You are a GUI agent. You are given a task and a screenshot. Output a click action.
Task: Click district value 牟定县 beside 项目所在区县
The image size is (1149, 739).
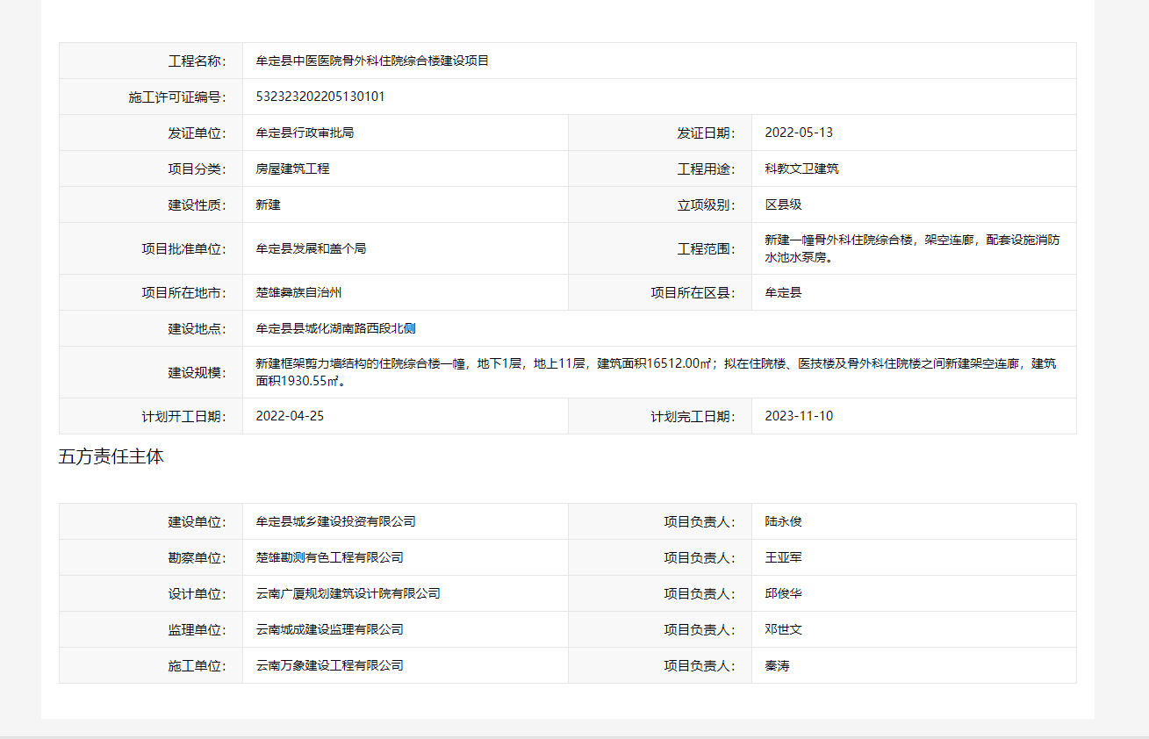[783, 292]
